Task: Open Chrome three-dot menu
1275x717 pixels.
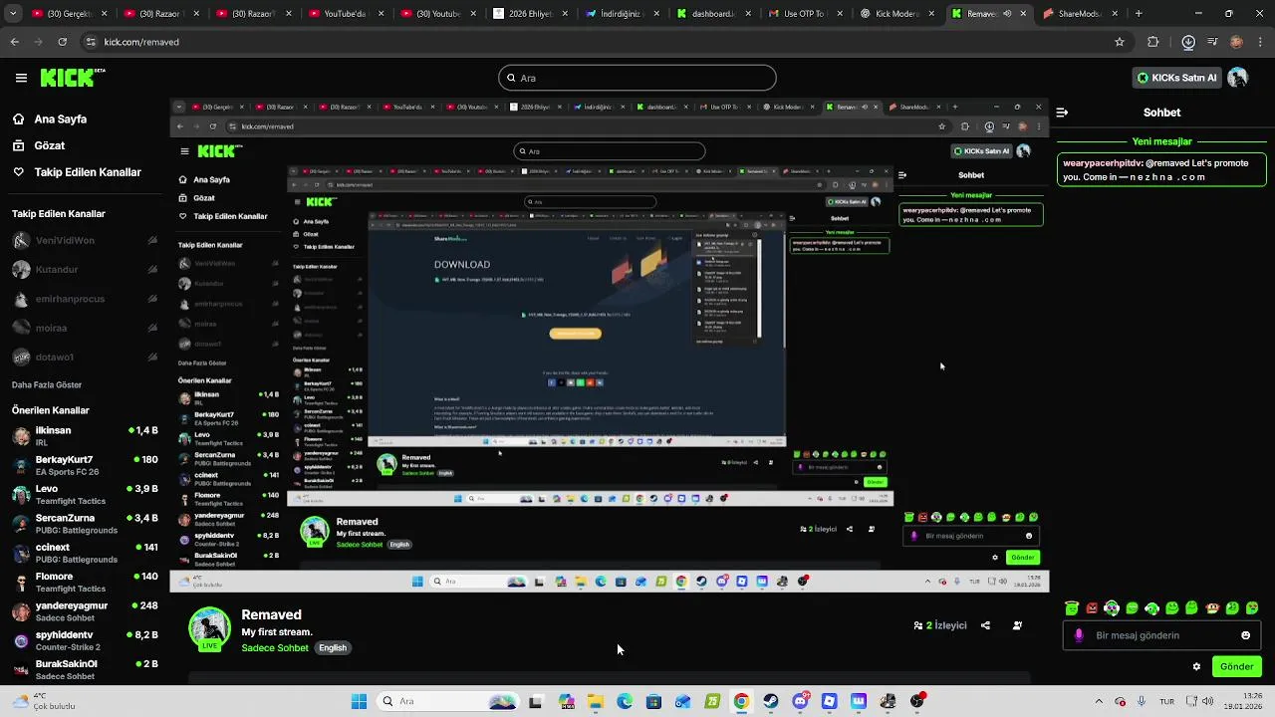Action: pos(1260,42)
